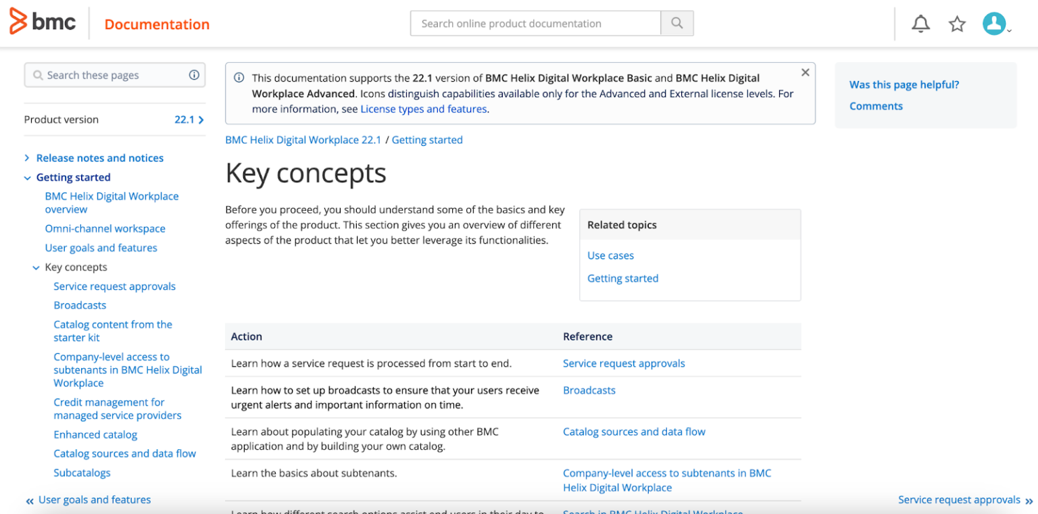Screen dimensions: 1038x514
Task: Navigate to Subcatalogs in the sidebar
Action: pyautogui.click(x=82, y=472)
